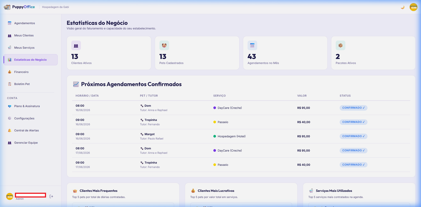Viewport: 421px width, 207px height.
Task: Click the bottom-left user avatar
Action: [x=10, y=196]
